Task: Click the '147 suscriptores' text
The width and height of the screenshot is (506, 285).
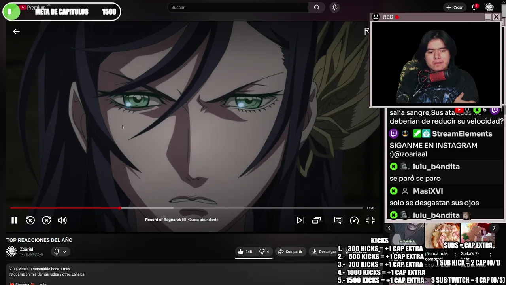Action: (32, 254)
